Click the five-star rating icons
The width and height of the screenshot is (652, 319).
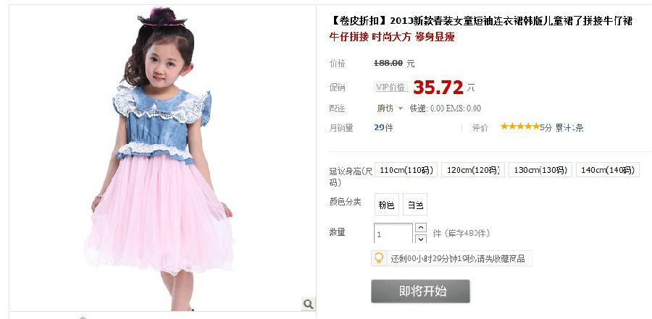point(519,127)
